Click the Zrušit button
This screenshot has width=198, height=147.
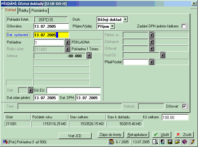tap(184, 135)
